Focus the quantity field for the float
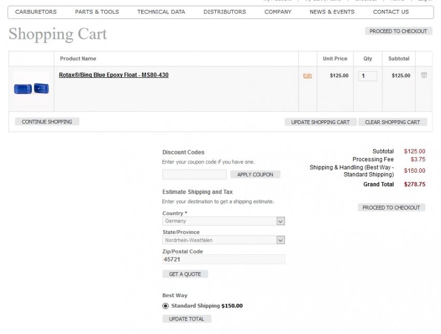Viewport: 441px width, 334px height. tap(368, 76)
